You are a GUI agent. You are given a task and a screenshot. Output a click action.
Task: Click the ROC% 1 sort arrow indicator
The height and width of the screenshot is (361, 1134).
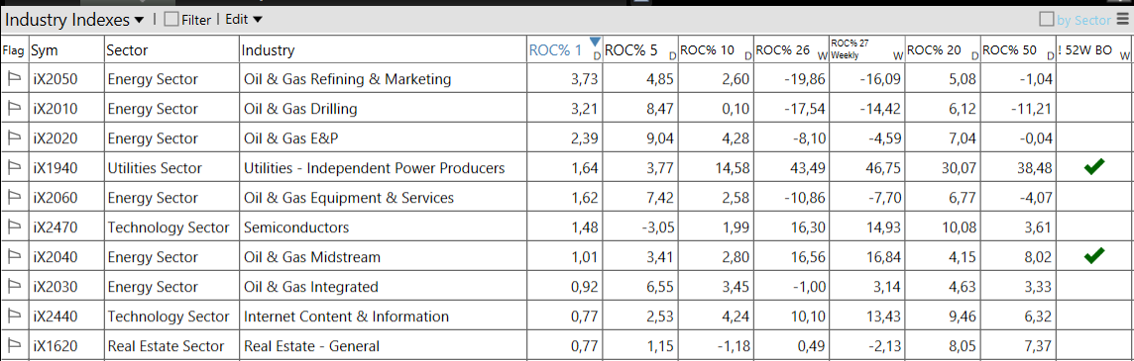(595, 42)
